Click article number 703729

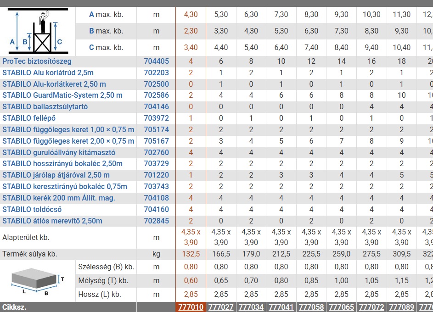click(156, 164)
